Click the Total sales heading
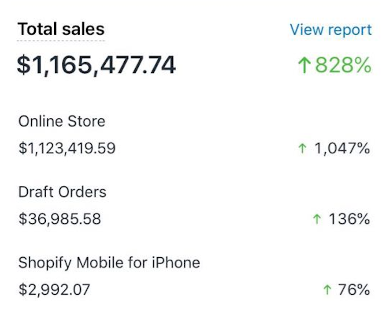Image resolution: width=386 pixels, height=323 pixels. click(x=61, y=29)
